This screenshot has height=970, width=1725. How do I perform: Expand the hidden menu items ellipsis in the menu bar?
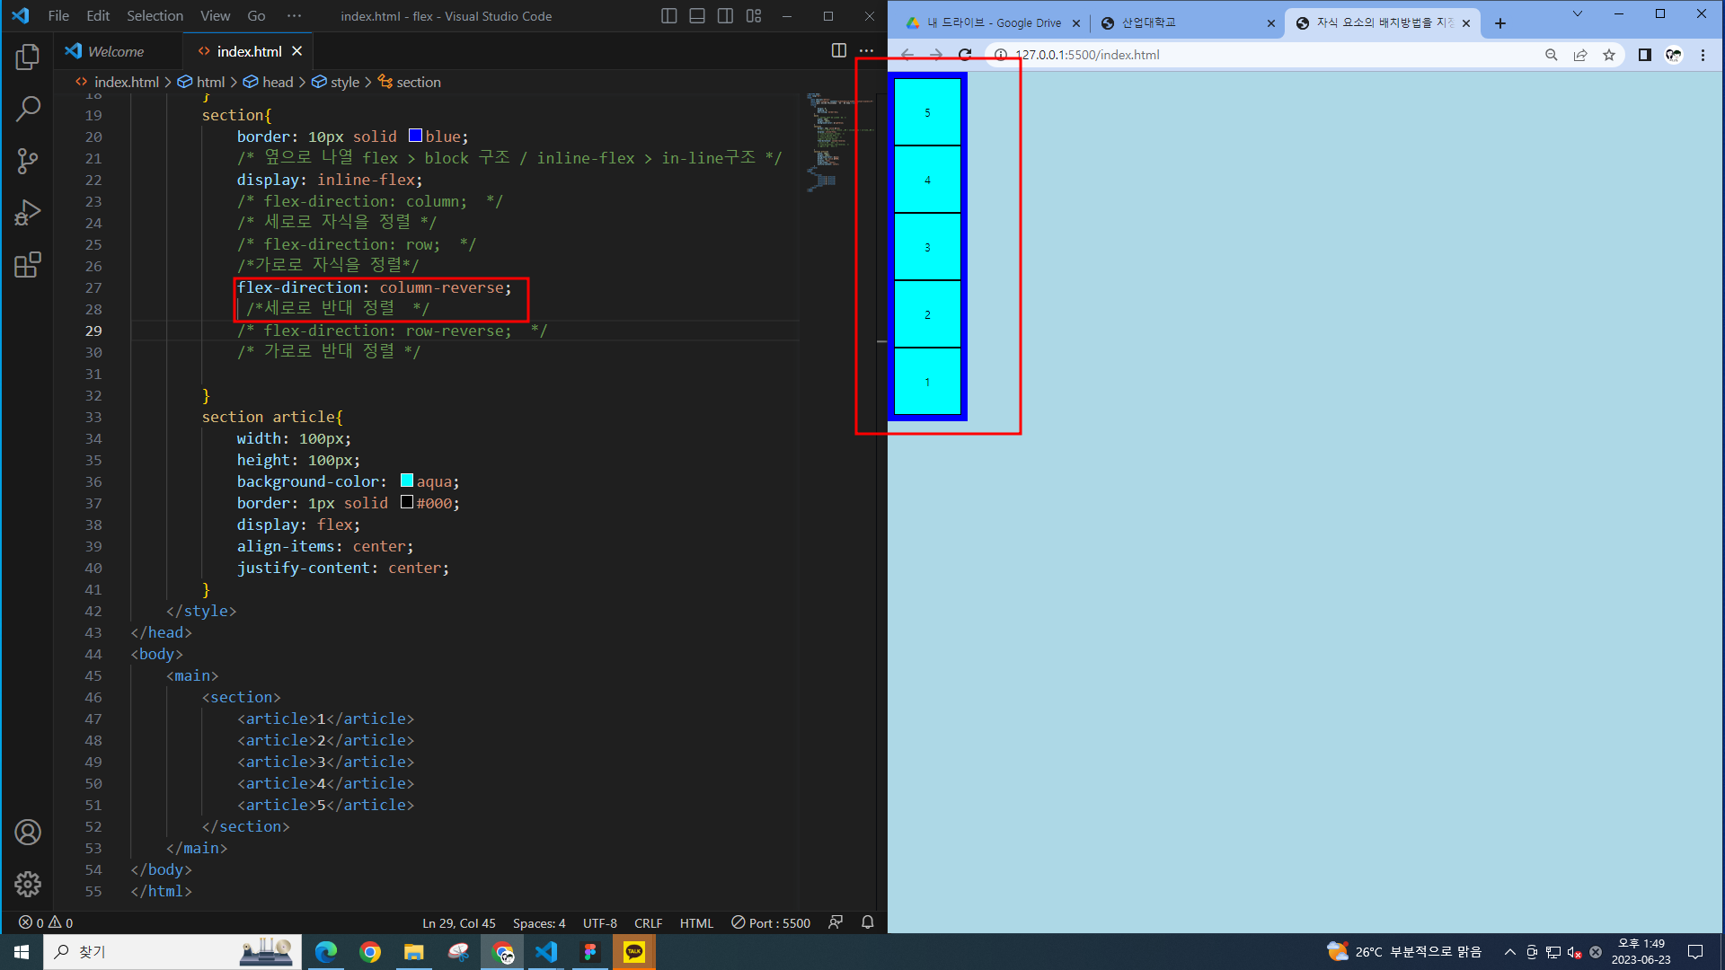point(294,16)
